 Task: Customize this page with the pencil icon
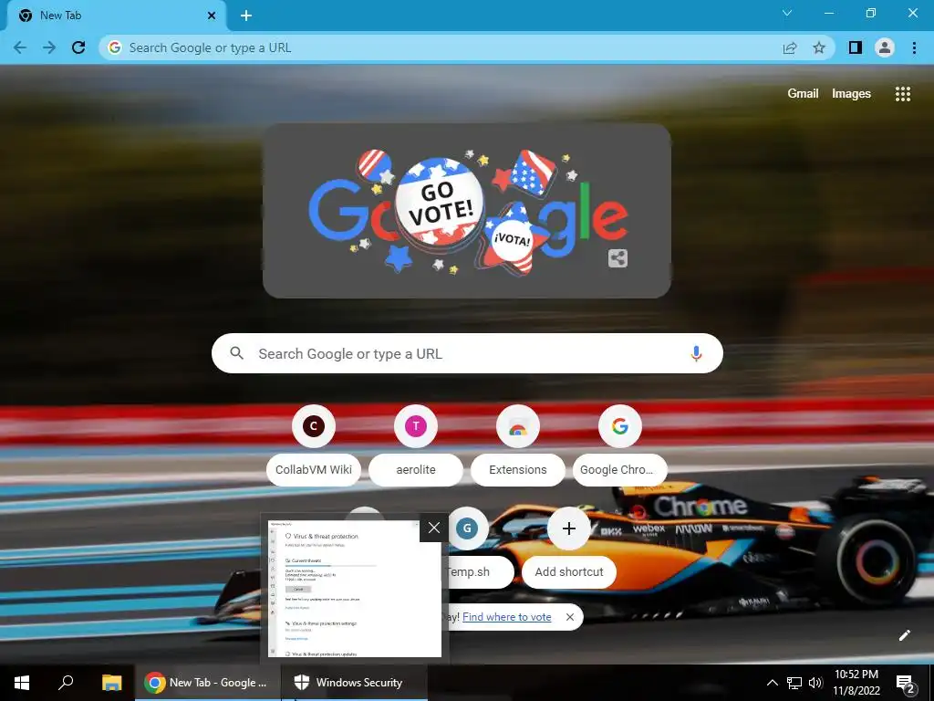tap(904, 635)
